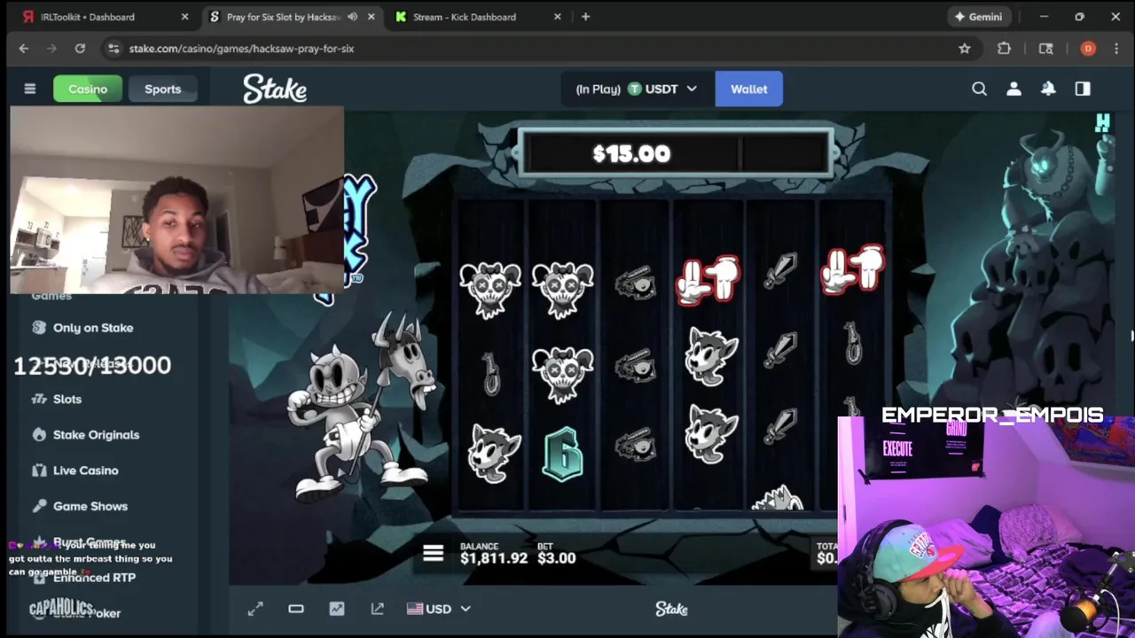Open the Chrome profile avatar

pyautogui.click(x=1088, y=49)
